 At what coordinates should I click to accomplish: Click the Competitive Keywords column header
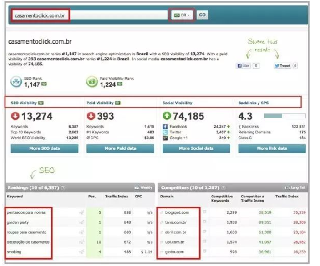[x=222, y=198]
